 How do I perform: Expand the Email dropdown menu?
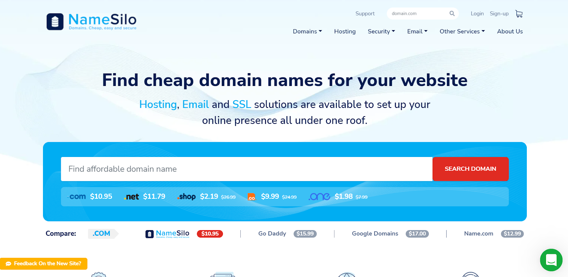[x=417, y=31]
